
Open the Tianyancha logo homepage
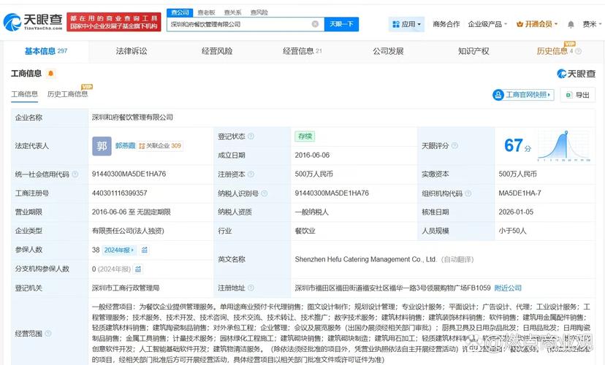(33, 22)
